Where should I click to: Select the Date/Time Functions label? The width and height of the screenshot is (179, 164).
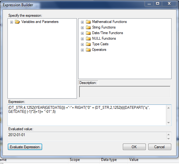(x=108, y=33)
